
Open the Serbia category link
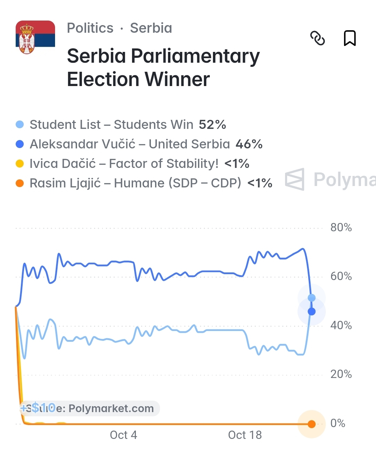click(x=151, y=28)
